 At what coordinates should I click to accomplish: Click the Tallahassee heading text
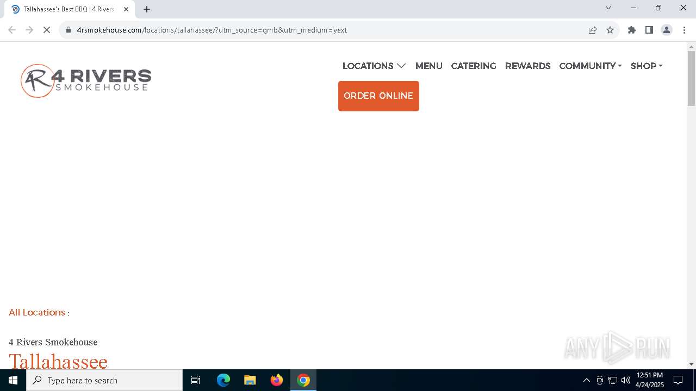[x=58, y=361]
